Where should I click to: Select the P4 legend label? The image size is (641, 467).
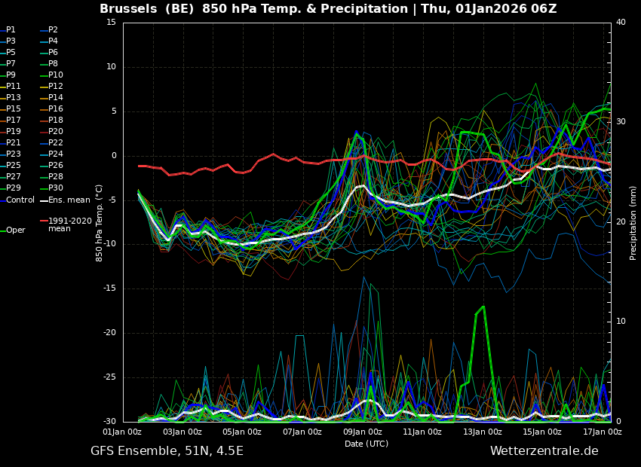click(x=53, y=41)
